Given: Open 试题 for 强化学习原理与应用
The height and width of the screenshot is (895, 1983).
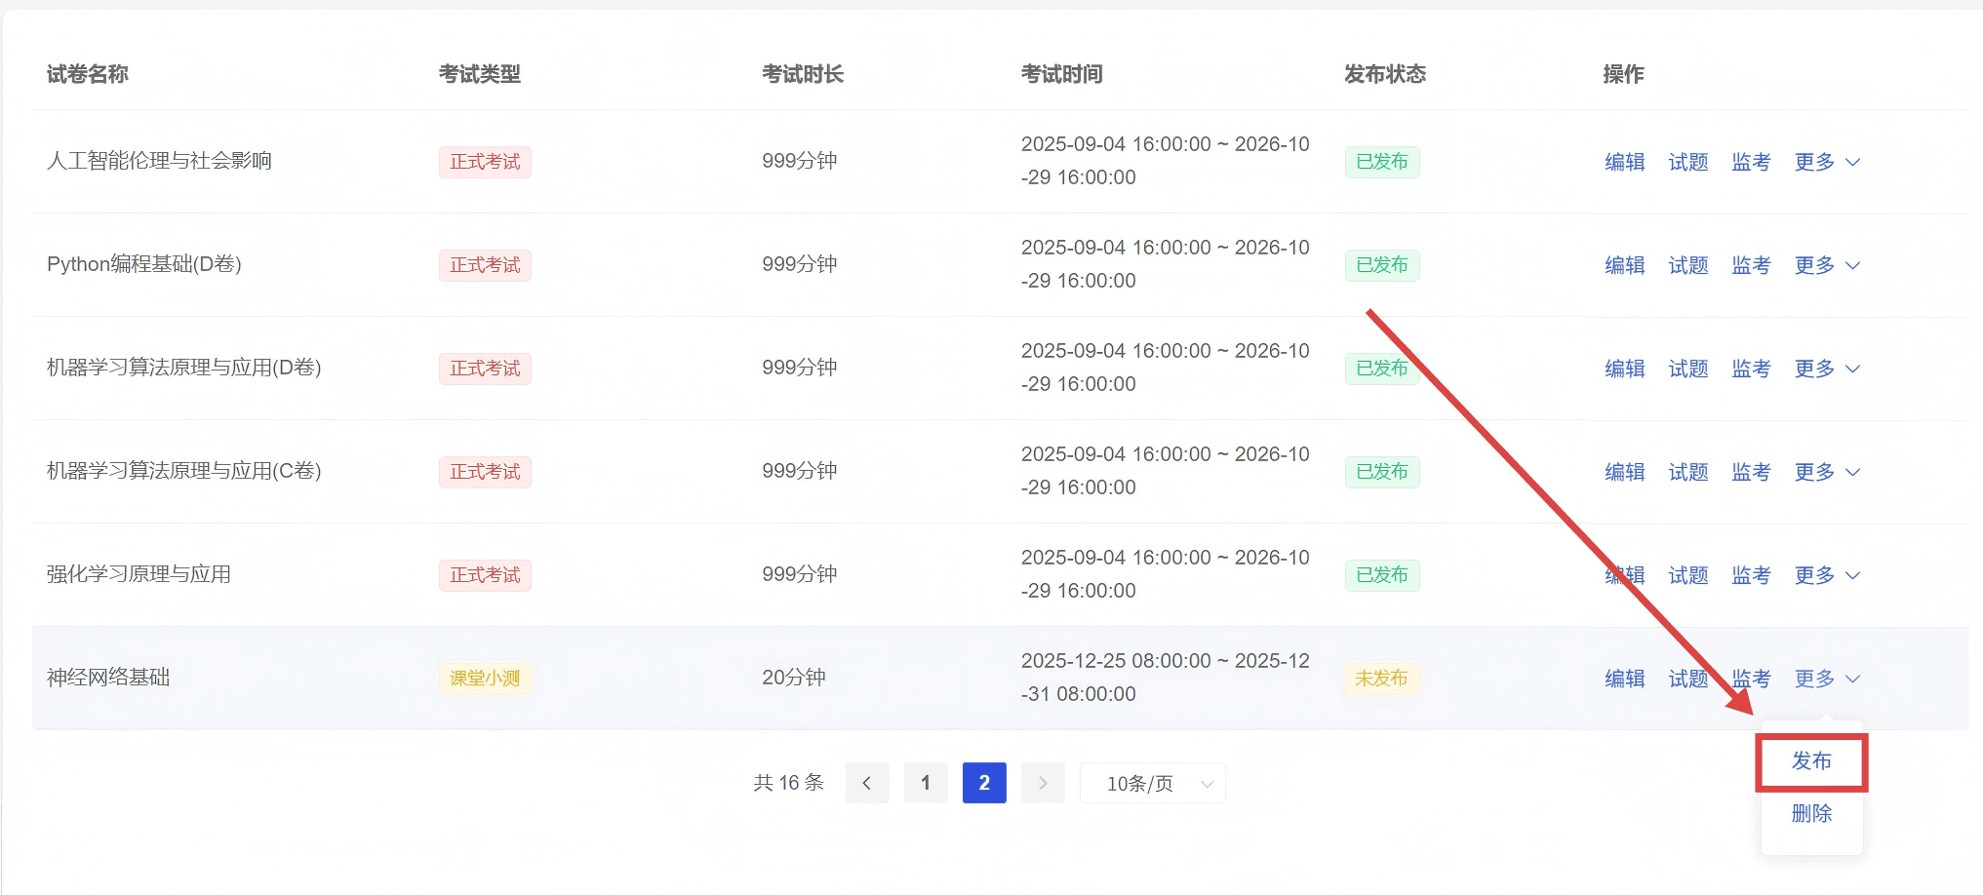Looking at the screenshot, I should coord(1687,575).
